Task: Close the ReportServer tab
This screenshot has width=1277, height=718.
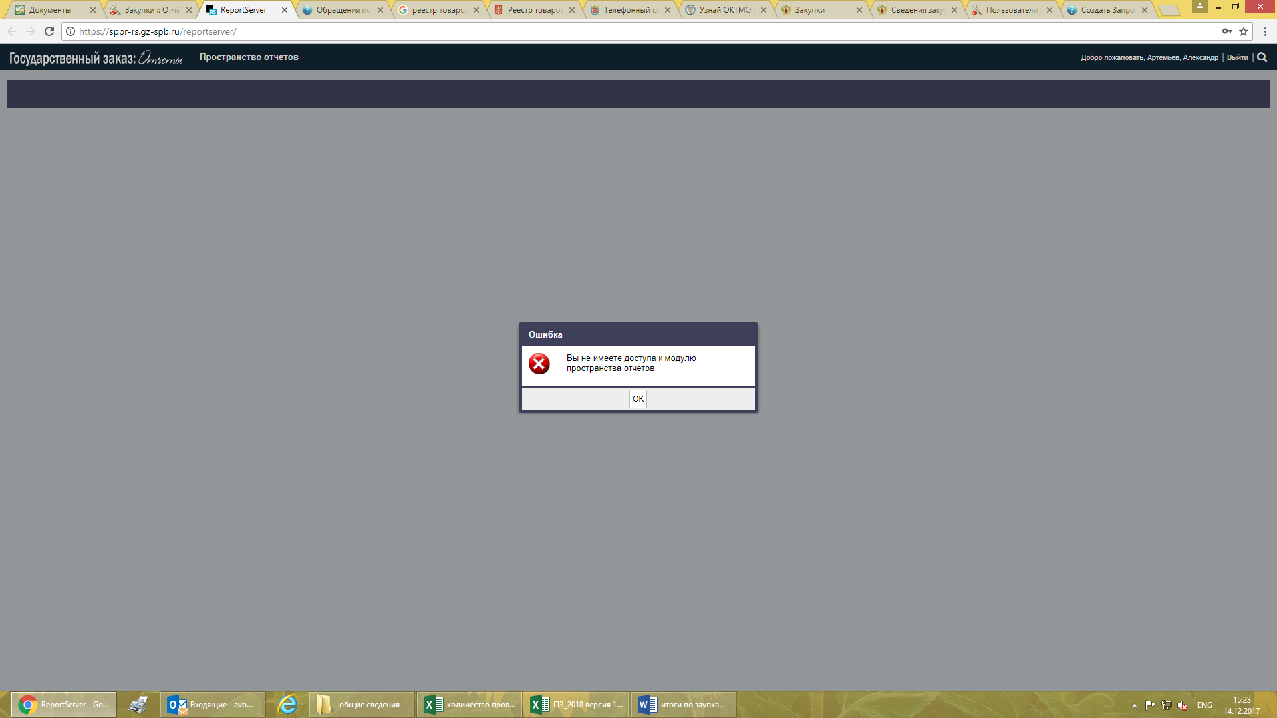Action: tap(285, 10)
